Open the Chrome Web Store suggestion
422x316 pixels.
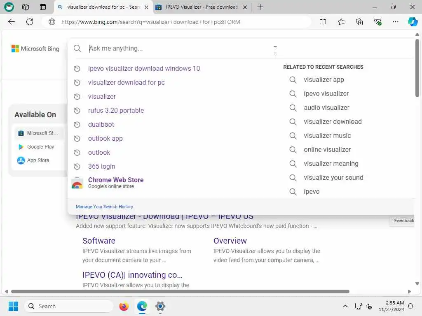pos(116,183)
